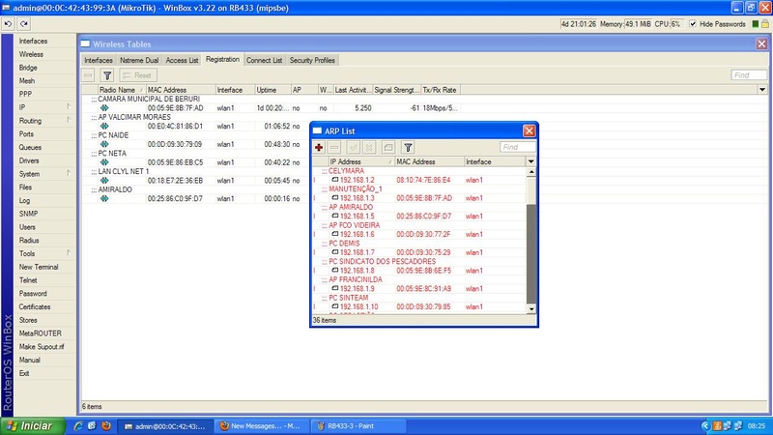The height and width of the screenshot is (435, 773).
Task: Sort ARP List by MAC Address header
Action: [429, 161]
